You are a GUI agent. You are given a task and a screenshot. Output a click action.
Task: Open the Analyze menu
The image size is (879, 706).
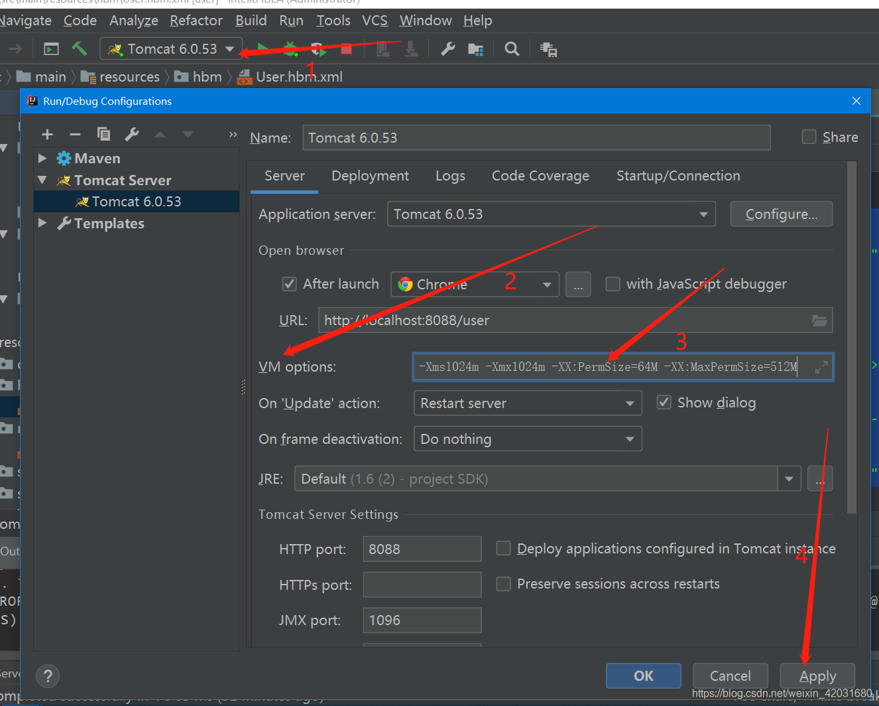tap(134, 21)
